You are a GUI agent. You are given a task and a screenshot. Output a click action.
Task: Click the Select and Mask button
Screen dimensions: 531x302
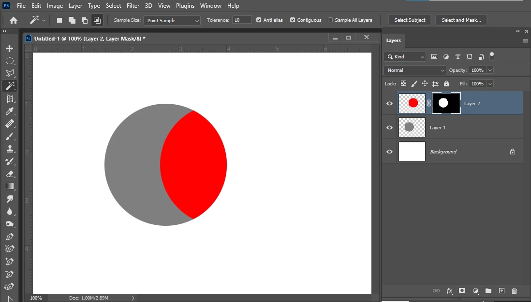pyautogui.click(x=461, y=20)
